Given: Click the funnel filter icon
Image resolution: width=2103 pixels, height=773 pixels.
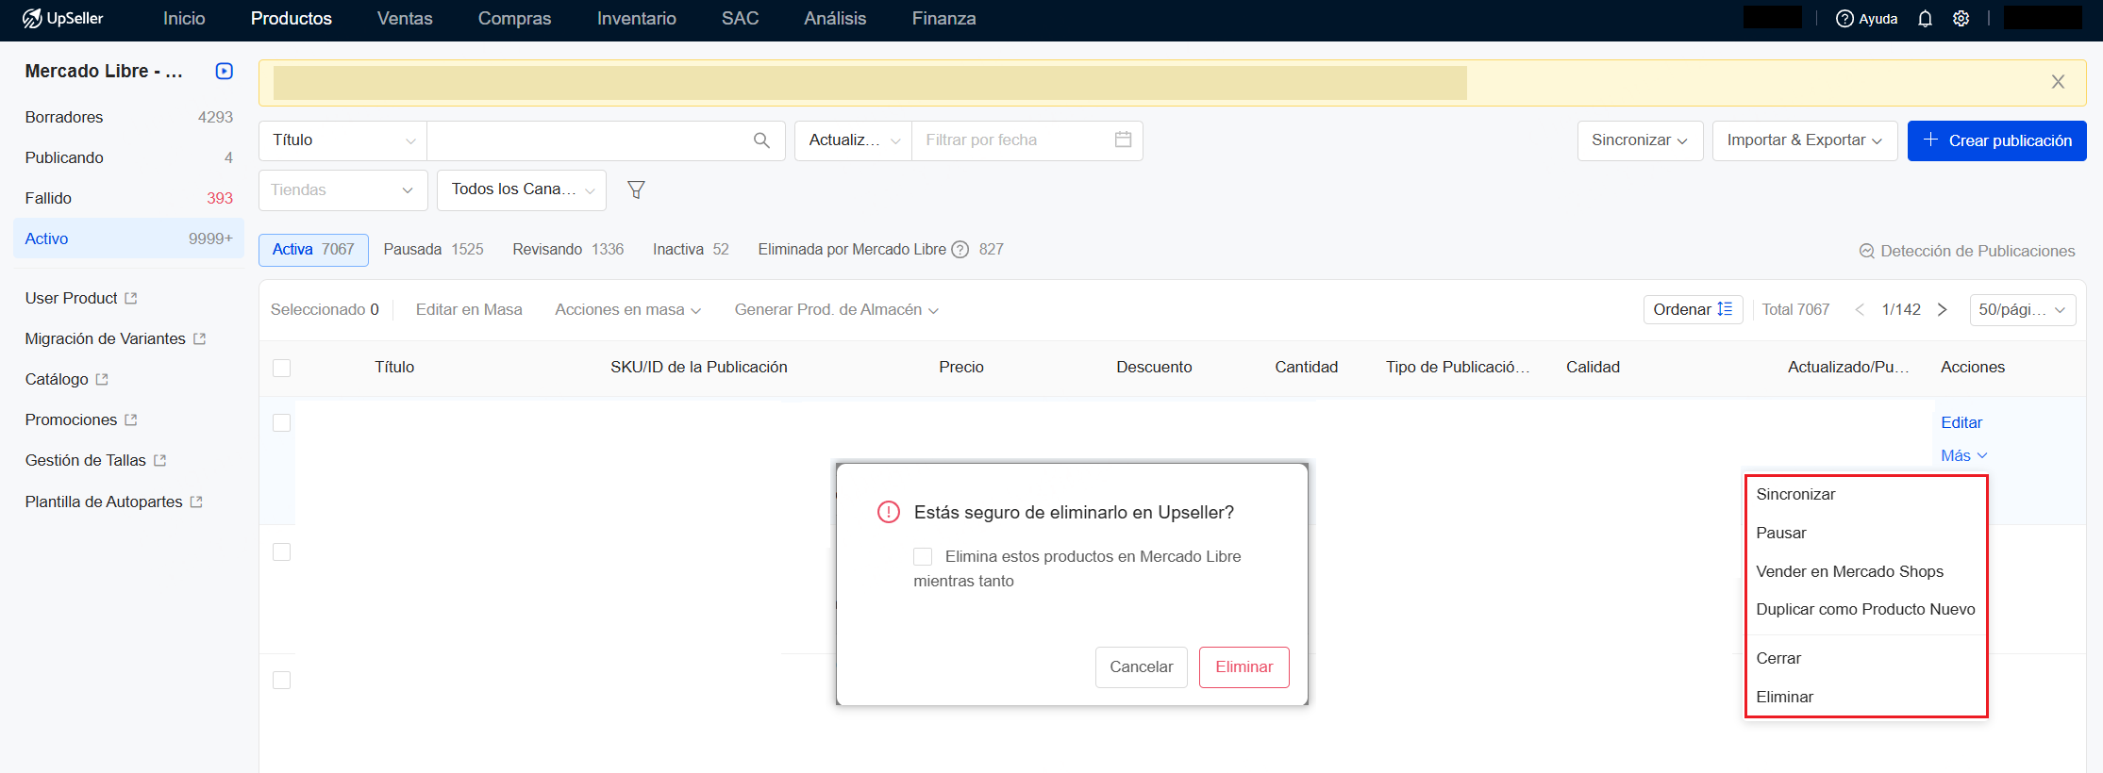Looking at the screenshot, I should (636, 189).
